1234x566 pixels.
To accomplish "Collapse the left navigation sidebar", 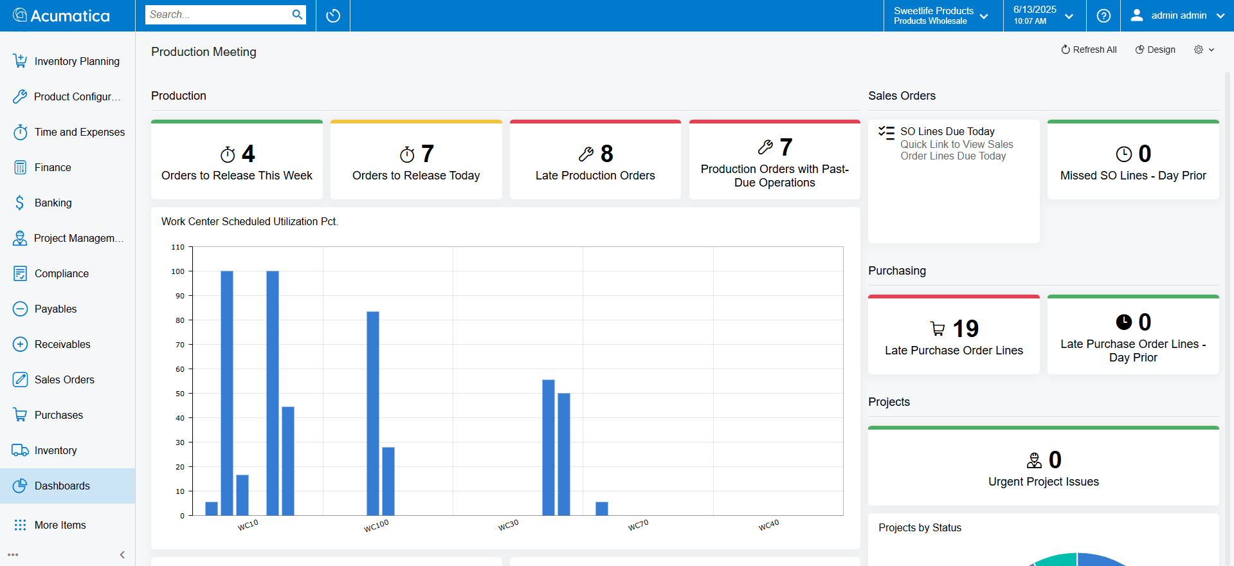I will 122,554.
